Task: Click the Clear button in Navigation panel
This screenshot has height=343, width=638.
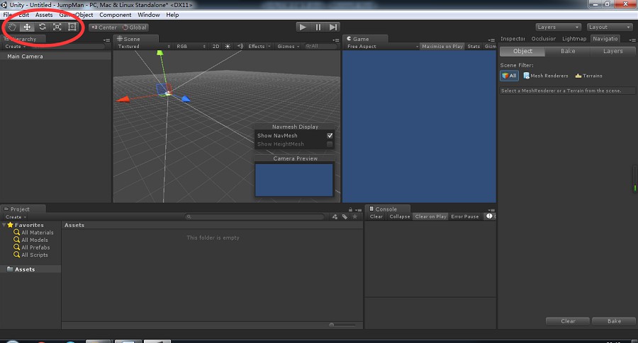Action: click(568, 321)
